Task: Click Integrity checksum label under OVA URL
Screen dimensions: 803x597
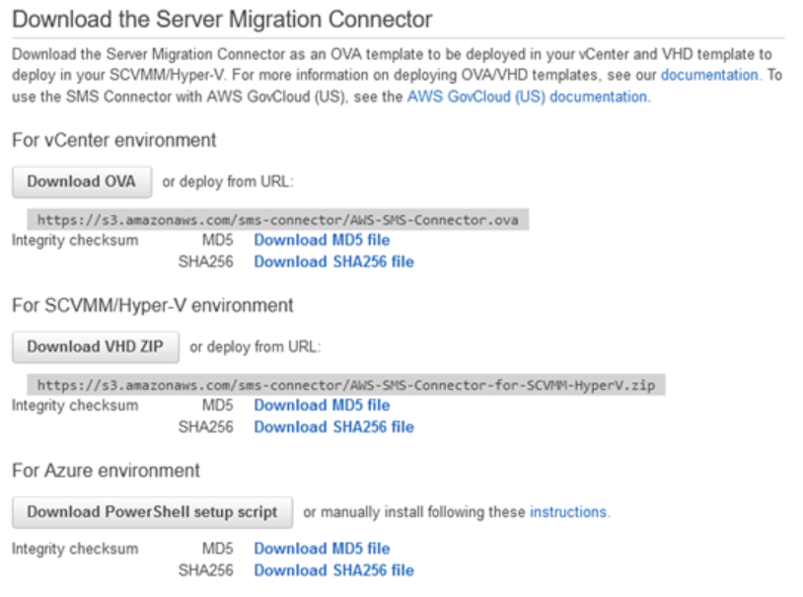Action: coord(75,240)
